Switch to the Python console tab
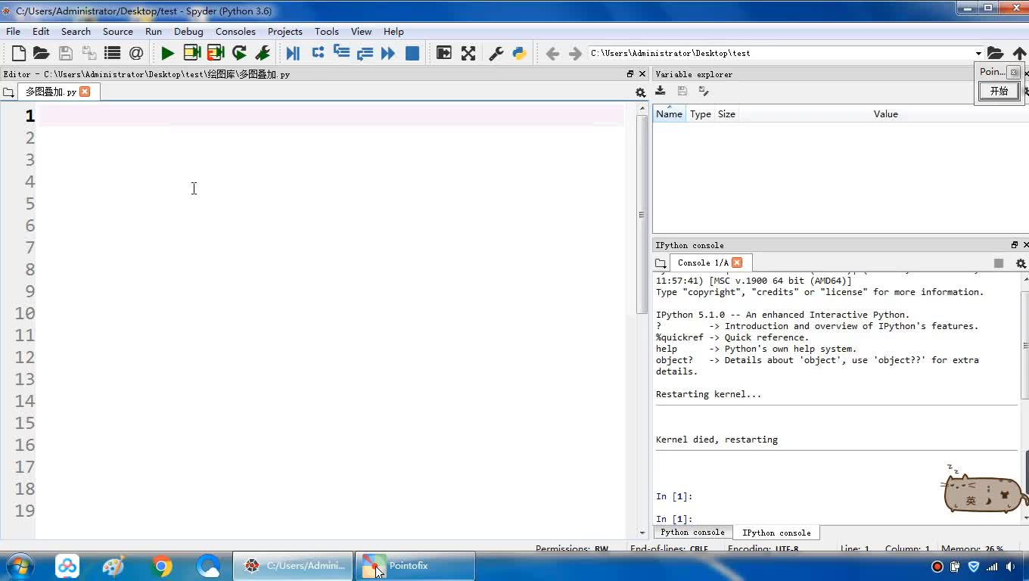This screenshot has height=581, width=1029. (692, 533)
